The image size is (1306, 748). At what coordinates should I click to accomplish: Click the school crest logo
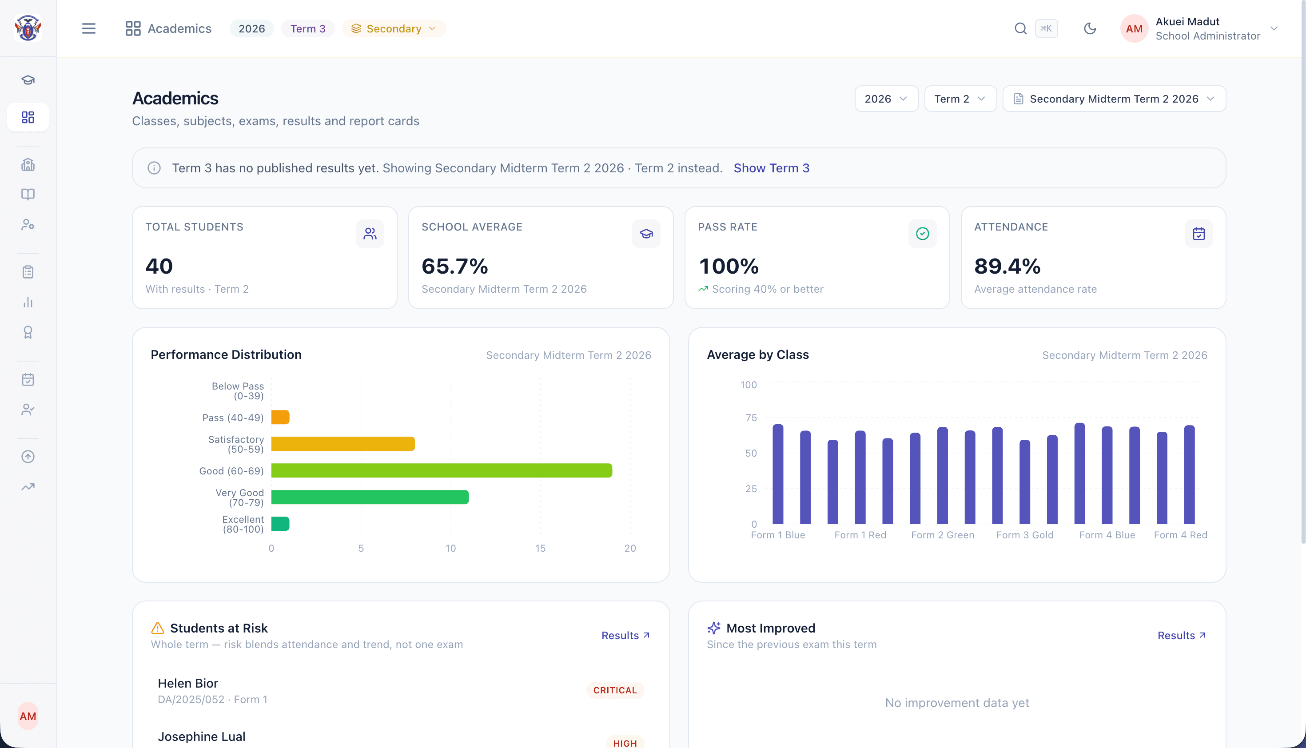click(x=28, y=28)
